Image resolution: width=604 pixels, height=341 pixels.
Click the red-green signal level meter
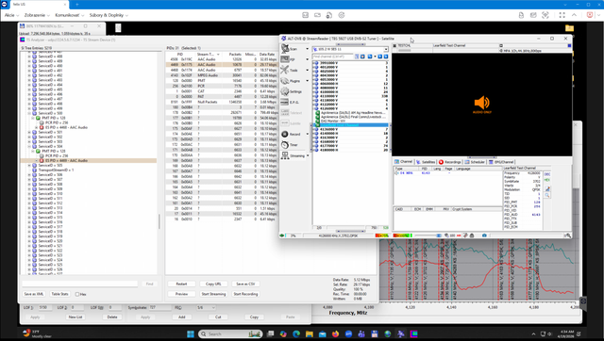point(382,235)
